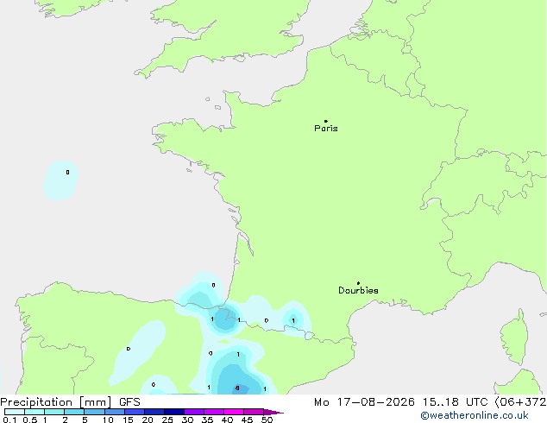Click the Atlantic precipitation patch west of Brittany
Screen dimensions: 547x423
60,180
